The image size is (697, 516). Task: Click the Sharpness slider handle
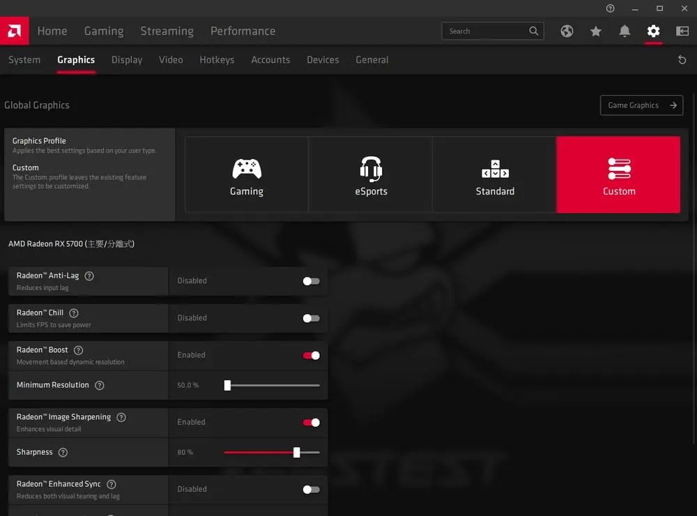click(x=296, y=453)
